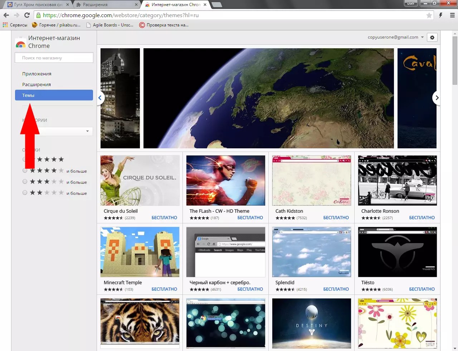Select Расширения in the sidebar
458x351 pixels.
pos(36,84)
